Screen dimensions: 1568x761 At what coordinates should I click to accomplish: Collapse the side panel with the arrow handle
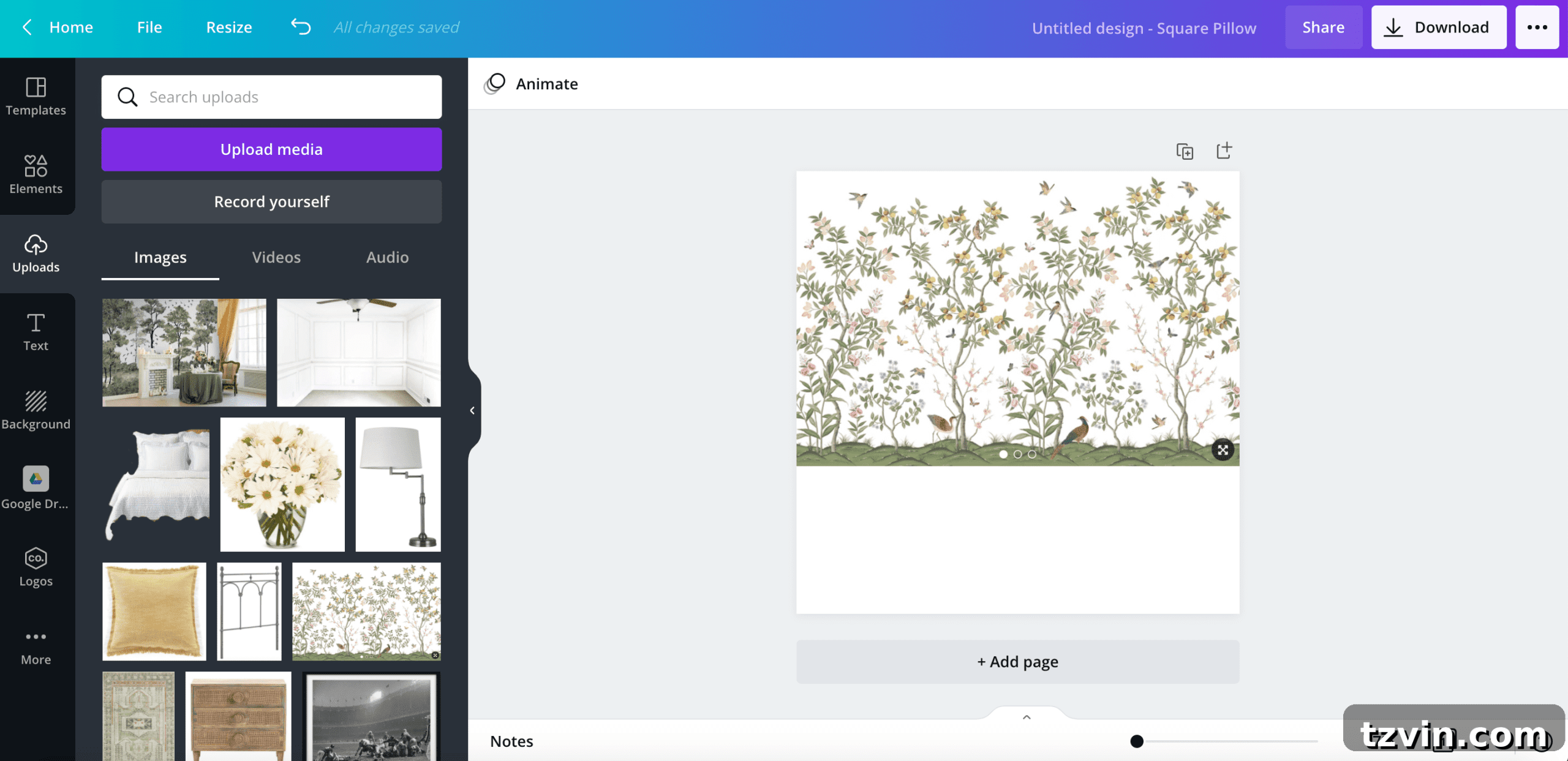472,410
